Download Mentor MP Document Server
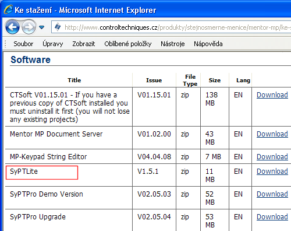Image resolution: width=291 pixels, height=231 pixels. click(272, 134)
